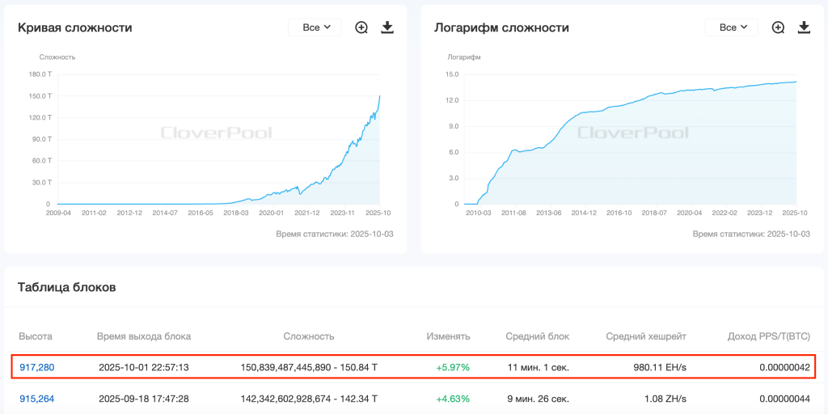Click the CloverPool watermark on the logarithm chart

tap(633, 133)
